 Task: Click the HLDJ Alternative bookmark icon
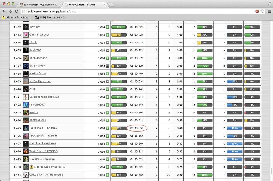point(37,17)
